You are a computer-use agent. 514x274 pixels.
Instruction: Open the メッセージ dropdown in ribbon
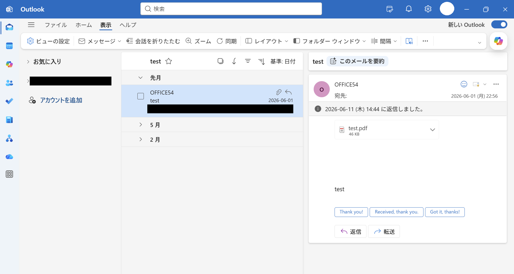pos(100,41)
